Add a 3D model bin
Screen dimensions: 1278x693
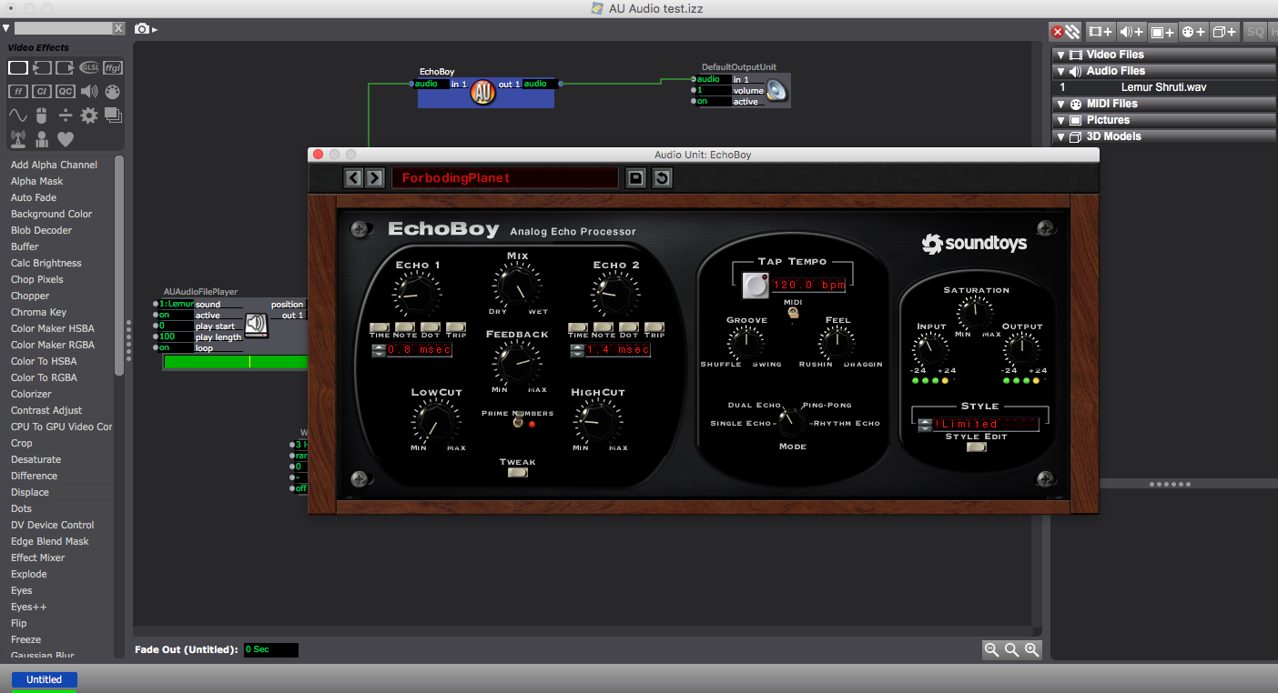click(1224, 31)
